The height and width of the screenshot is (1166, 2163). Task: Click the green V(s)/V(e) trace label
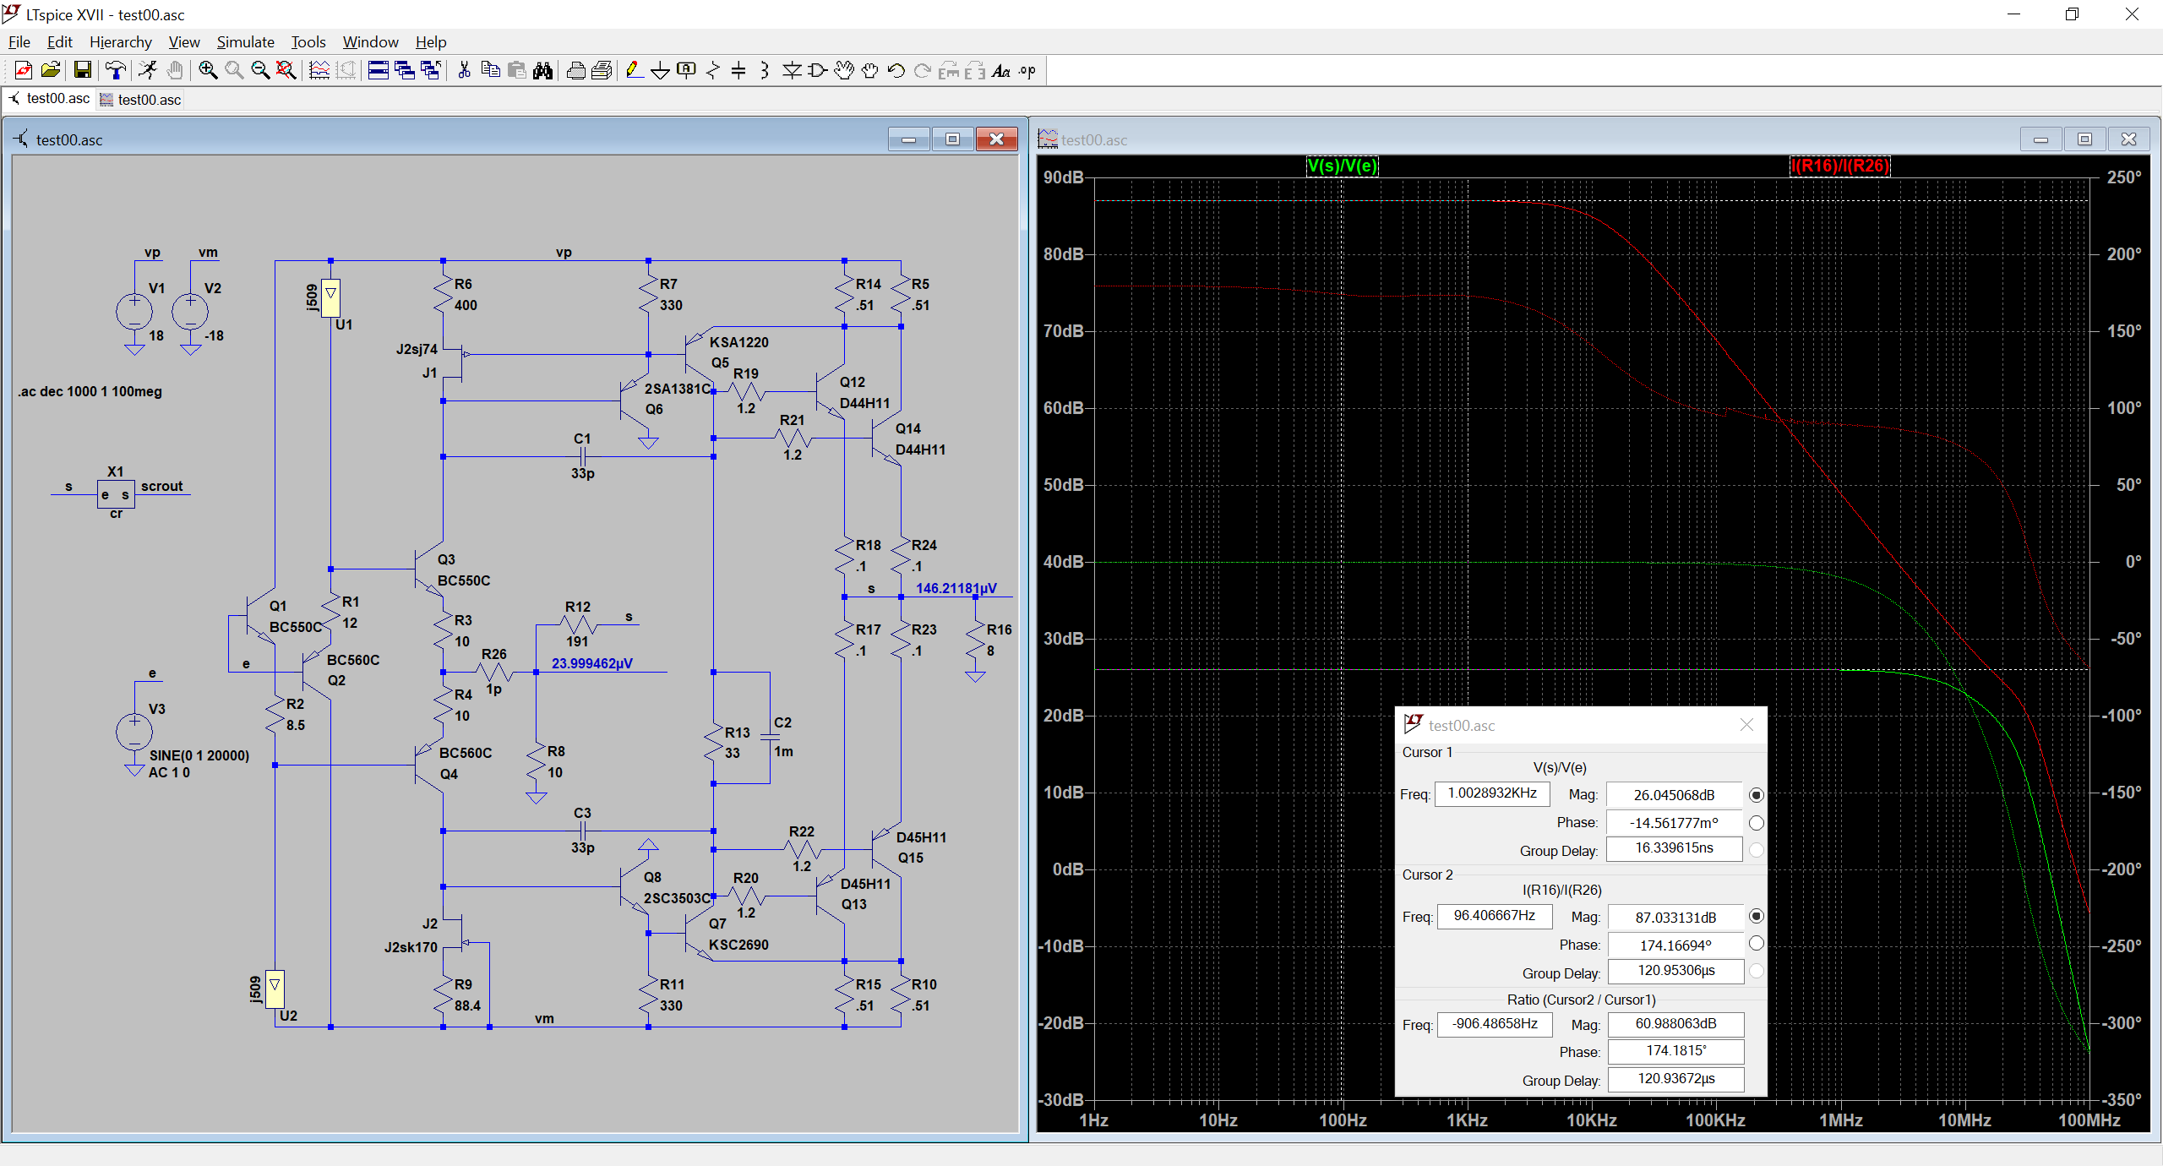pyautogui.click(x=1343, y=166)
